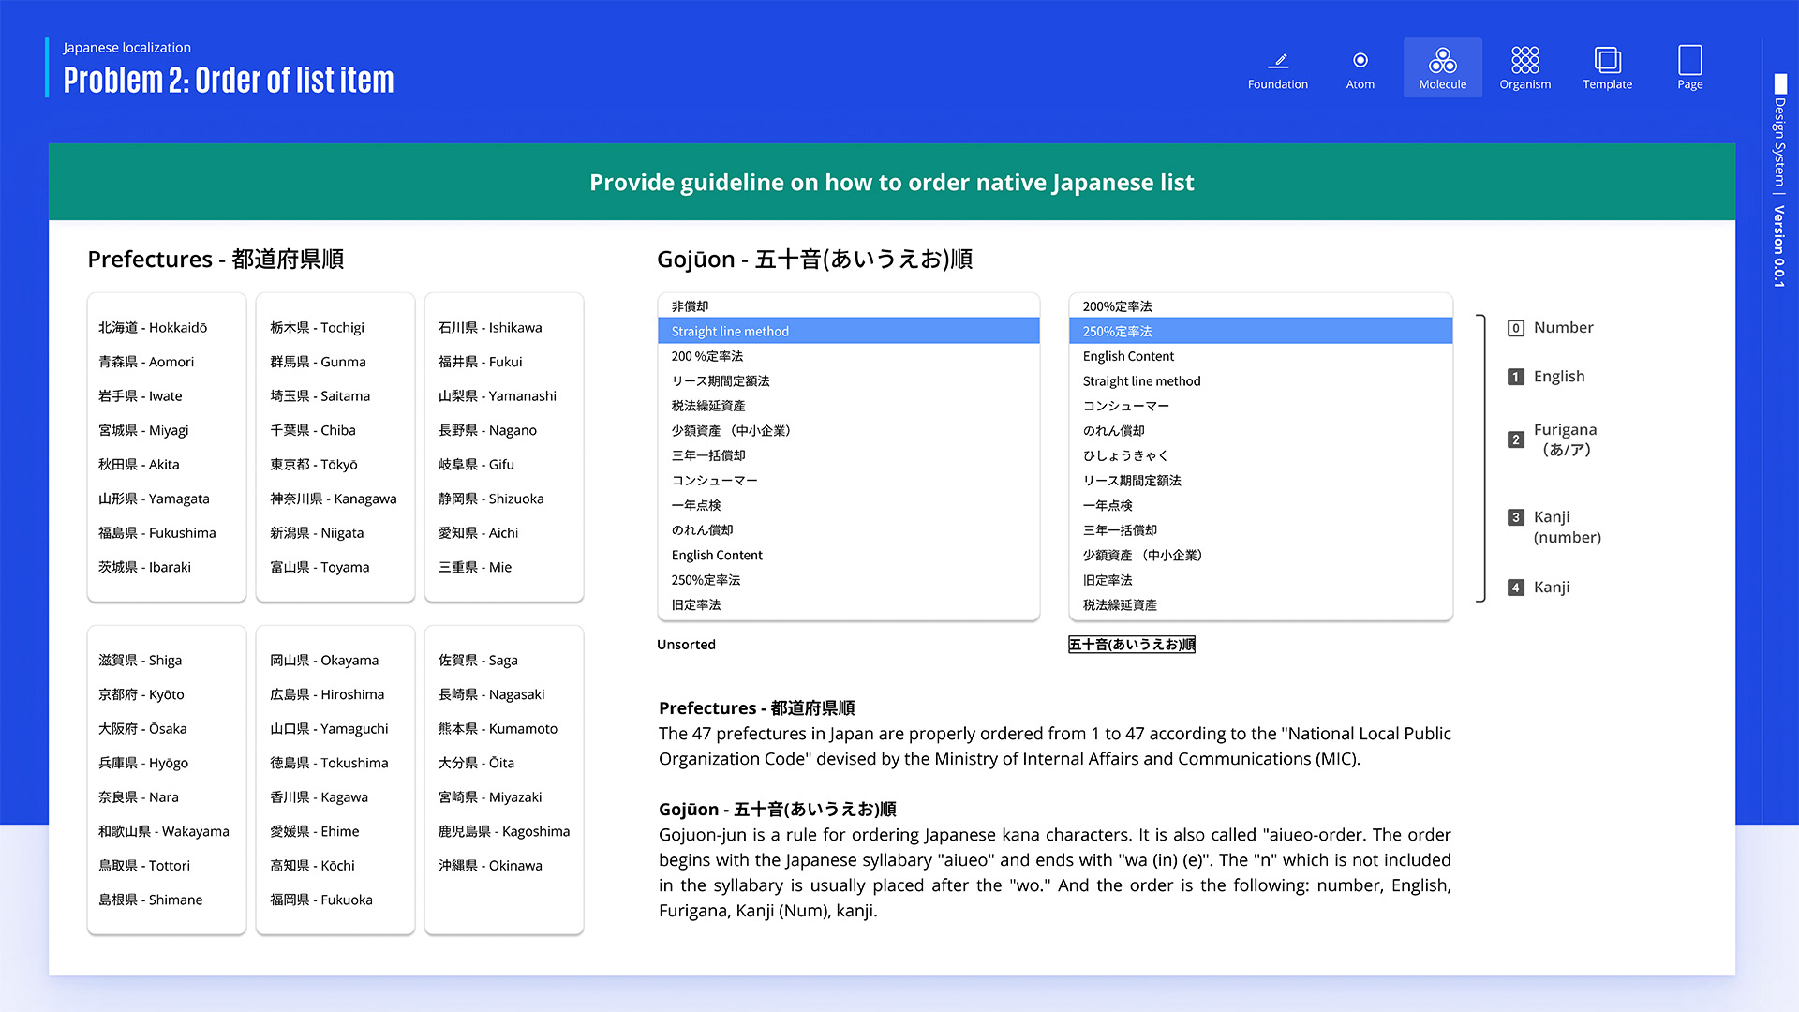Select highlighted '250%定率法' in sorted list
1799x1012 pixels.
pos(1261,331)
